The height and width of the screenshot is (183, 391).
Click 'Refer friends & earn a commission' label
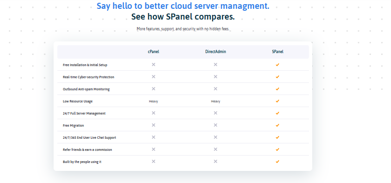[x=87, y=149]
